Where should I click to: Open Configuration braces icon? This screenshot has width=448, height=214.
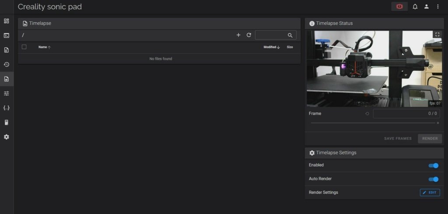(6, 108)
